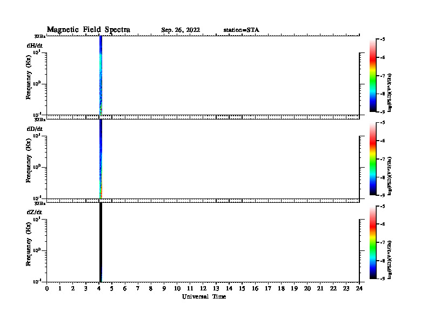Click the dZ/dt panel color bar
Viewport: 428px width, 331px height.
[x=373, y=242]
